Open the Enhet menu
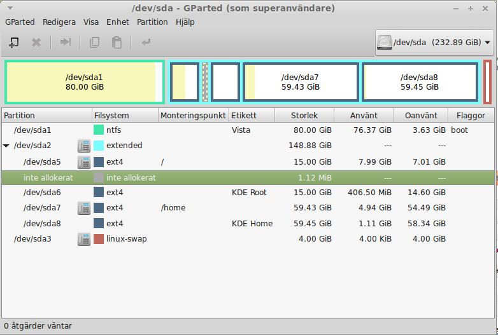The height and width of the screenshot is (335, 498). pos(118,22)
